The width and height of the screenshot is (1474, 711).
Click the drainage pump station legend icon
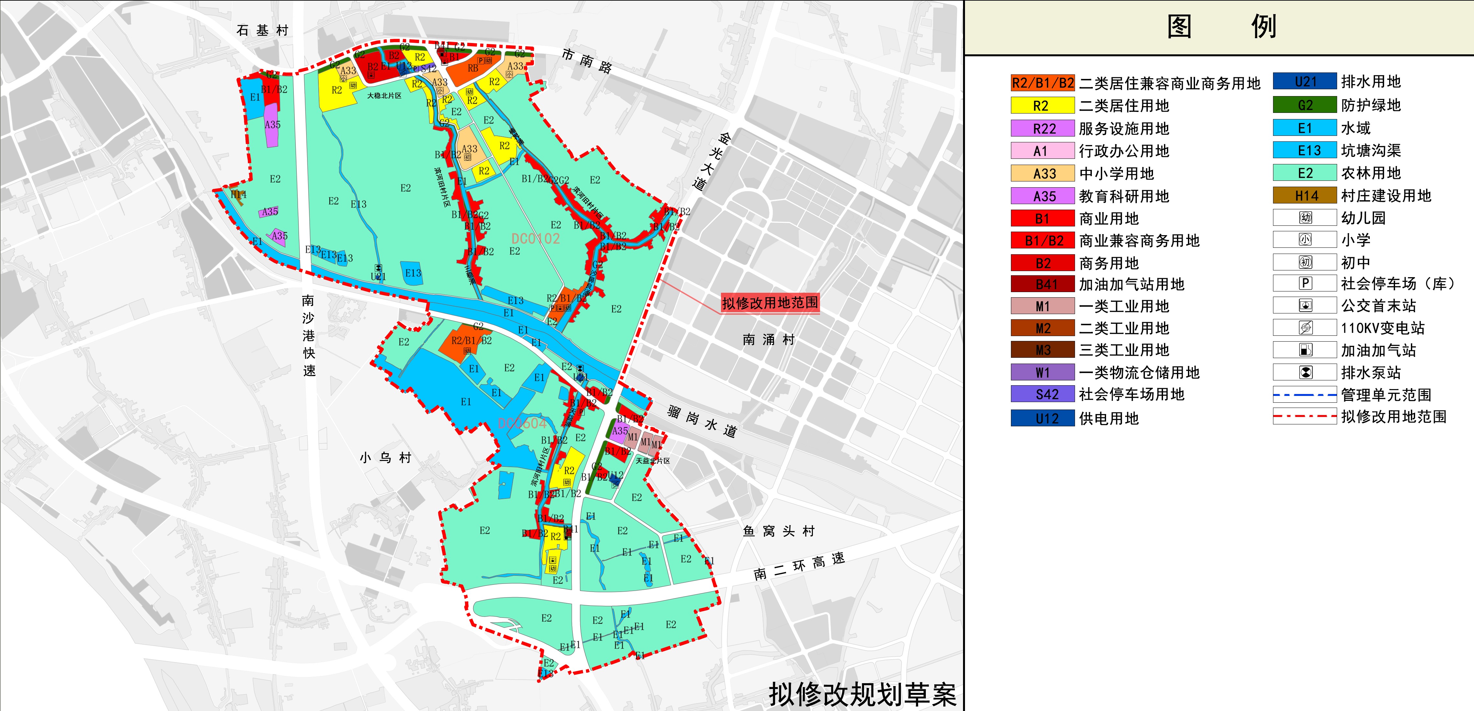pyautogui.click(x=1305, y=372)
